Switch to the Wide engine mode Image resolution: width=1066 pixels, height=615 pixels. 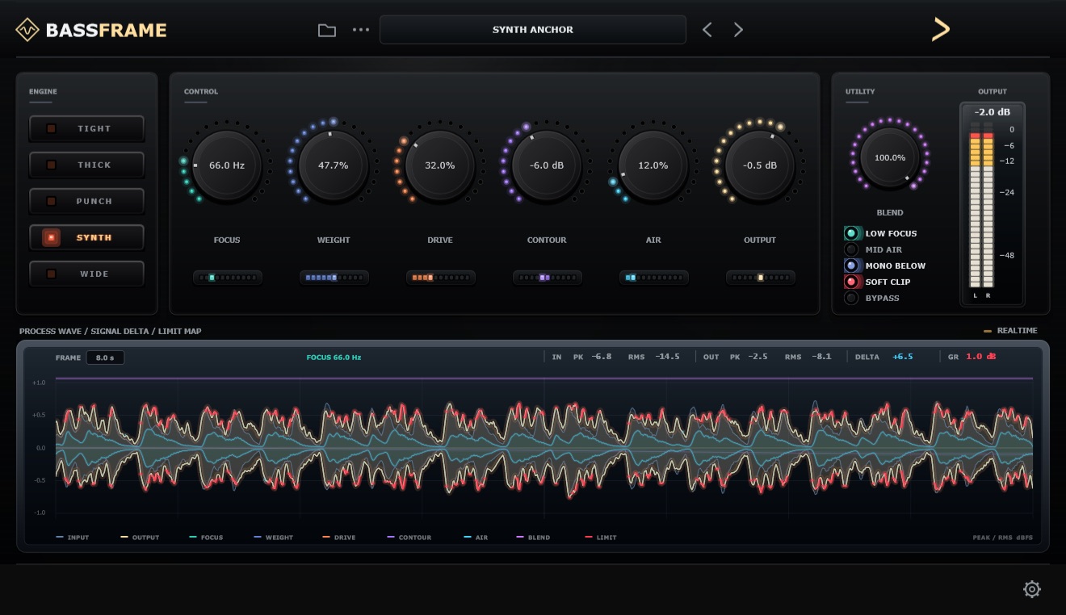pyautogui.click(x=87, y=274)
